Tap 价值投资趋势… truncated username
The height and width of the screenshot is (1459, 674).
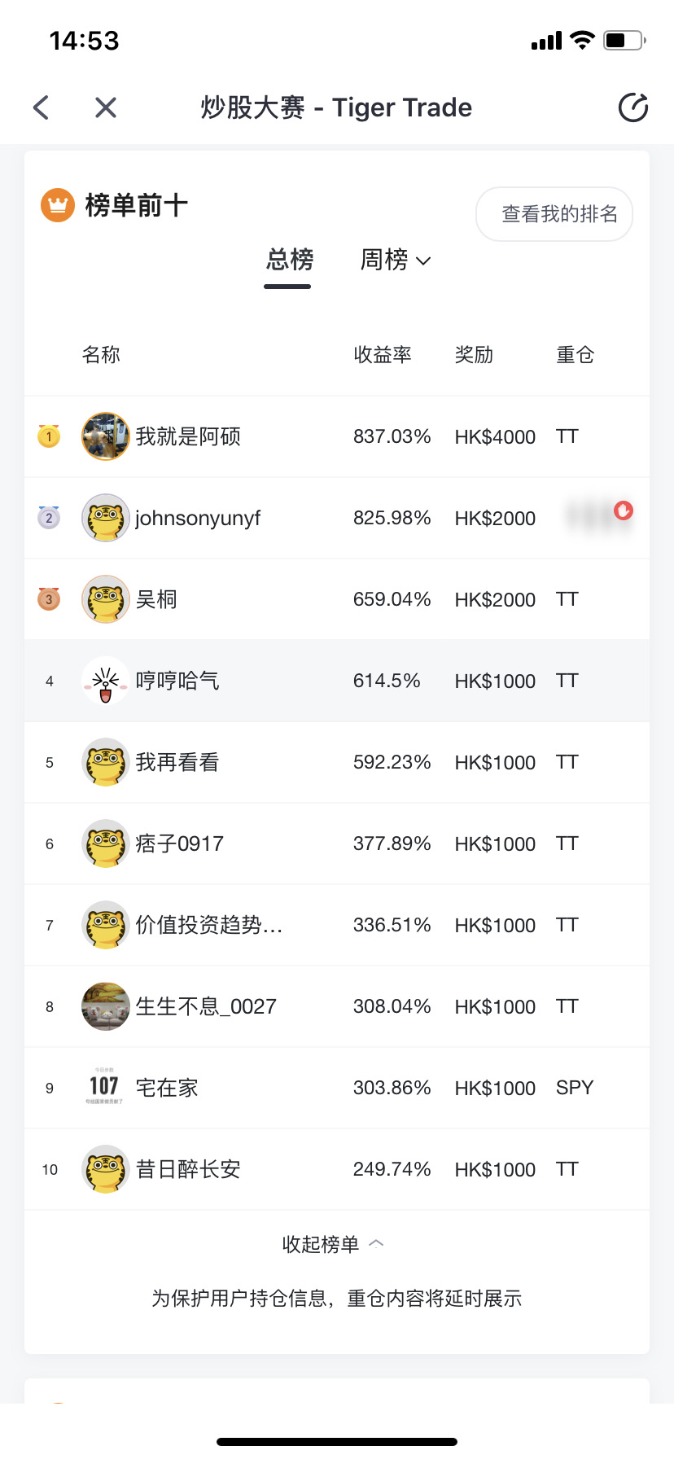click(208, 925)
